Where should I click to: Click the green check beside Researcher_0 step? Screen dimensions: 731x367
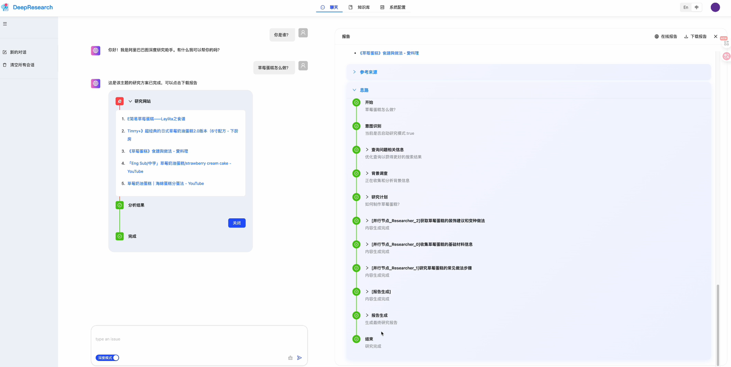[356, 244]
